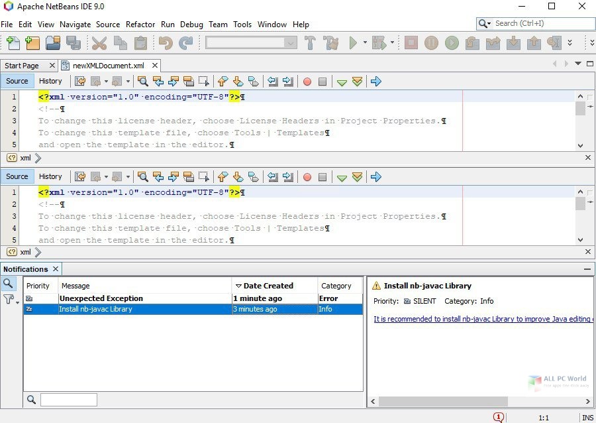596x423 pixels.
Task: Click Find Selection icon in top split editor
Action: (x=142, y=81)
